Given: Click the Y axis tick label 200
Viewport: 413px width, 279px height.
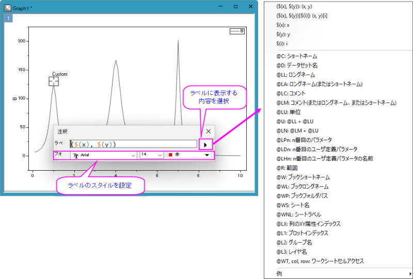Looking at the screenshot, I should [x=22, y=41].
